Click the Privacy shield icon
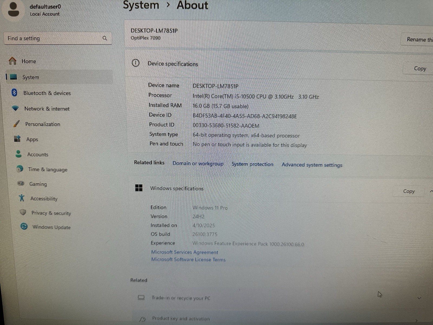The width and height of the screenshot is (433, 325). pyautogui.click(x=23, y=212)
